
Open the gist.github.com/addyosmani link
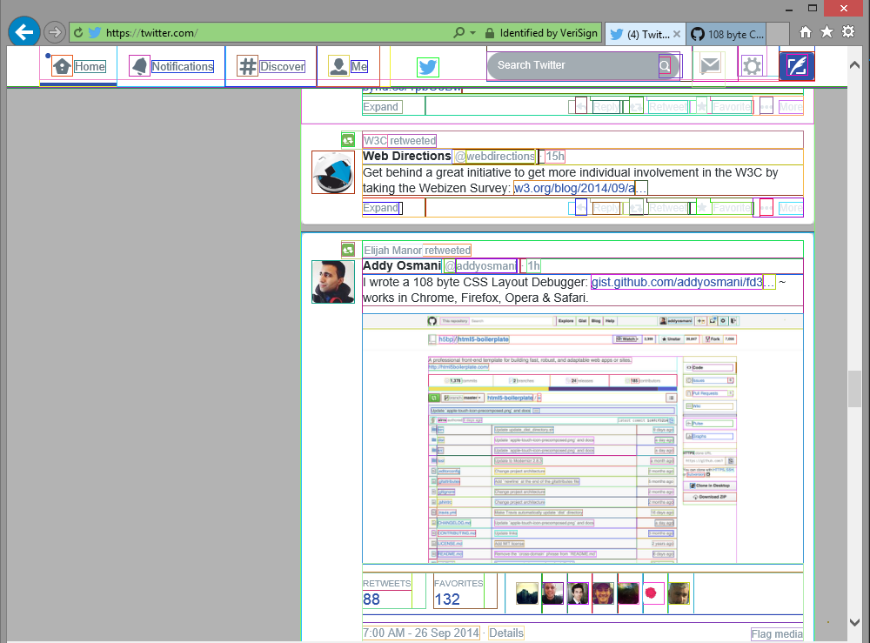pyautogui.click(x=676, y=283)
